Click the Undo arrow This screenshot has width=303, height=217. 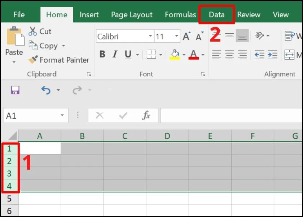point(46,90)
